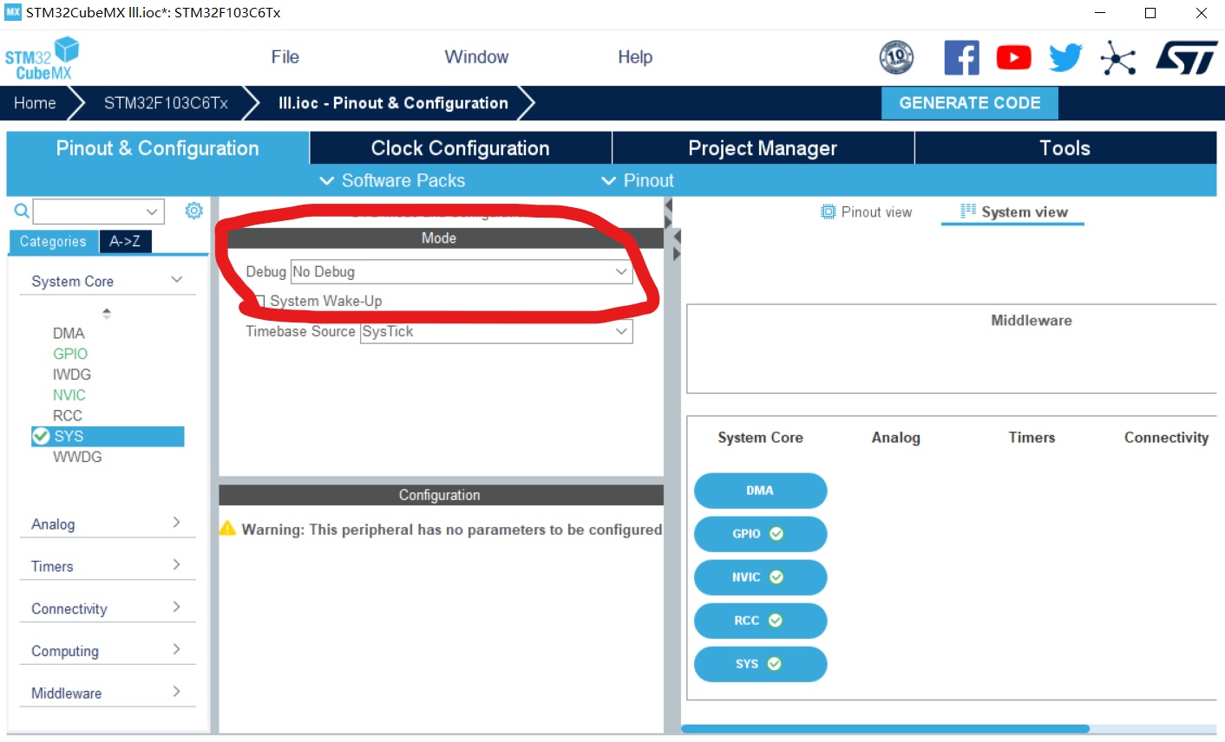Select the Categories tab
Screen dimensions: 1225x742
click(x=53, y=242)
